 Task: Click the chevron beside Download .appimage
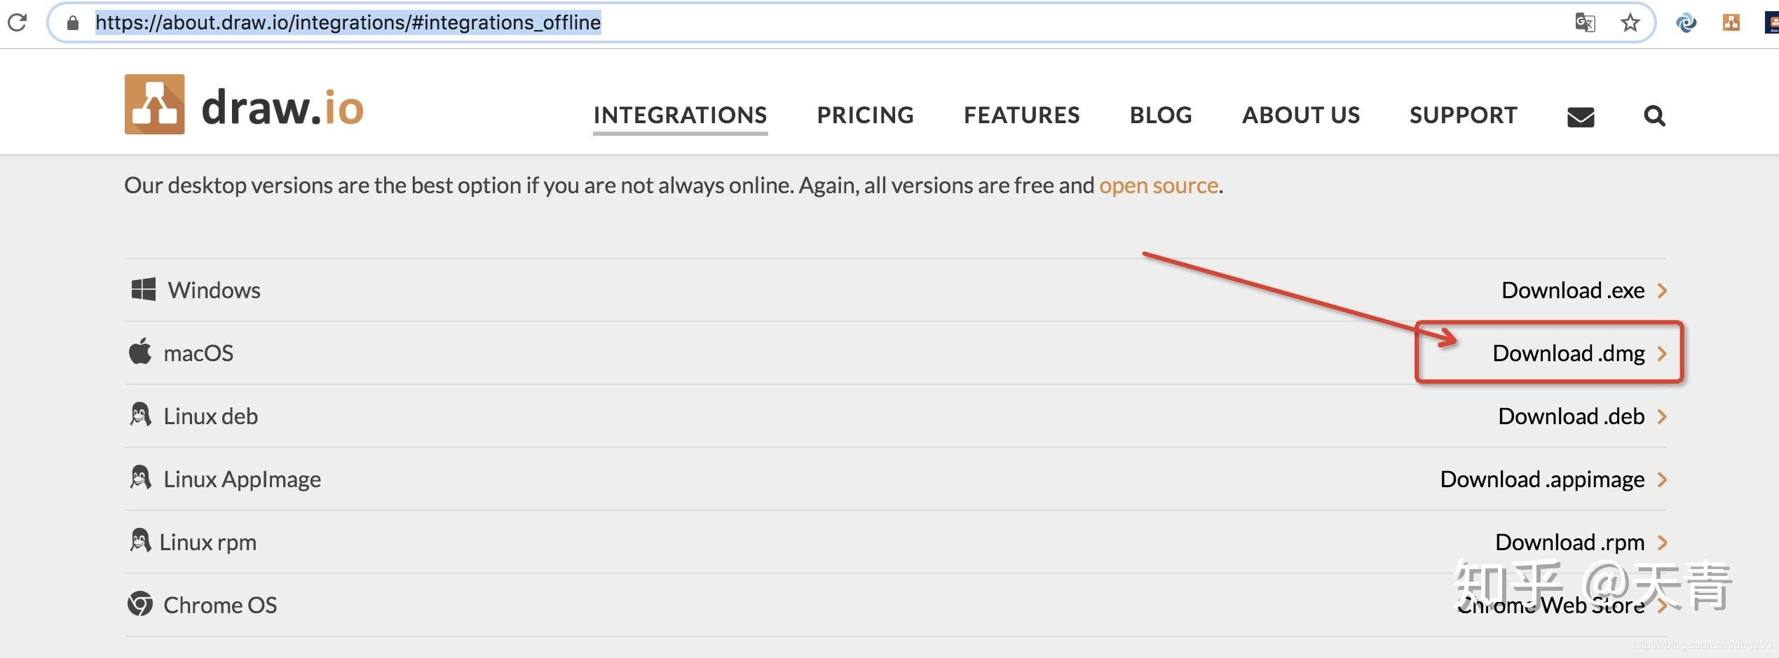(1662, 479)
